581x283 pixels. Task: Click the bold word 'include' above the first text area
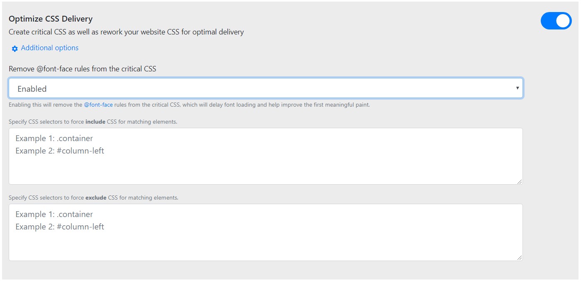(x=95, y=122)
